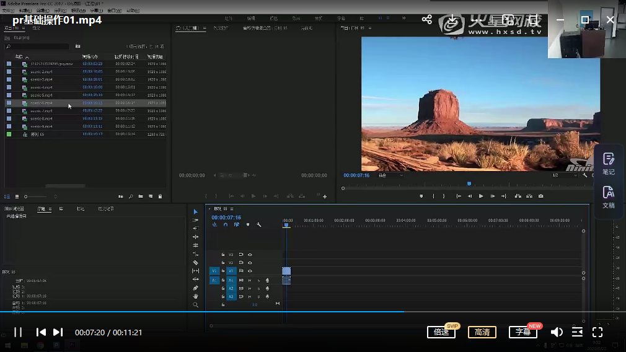Open source monitor panel menu

[x=205, y=28]
